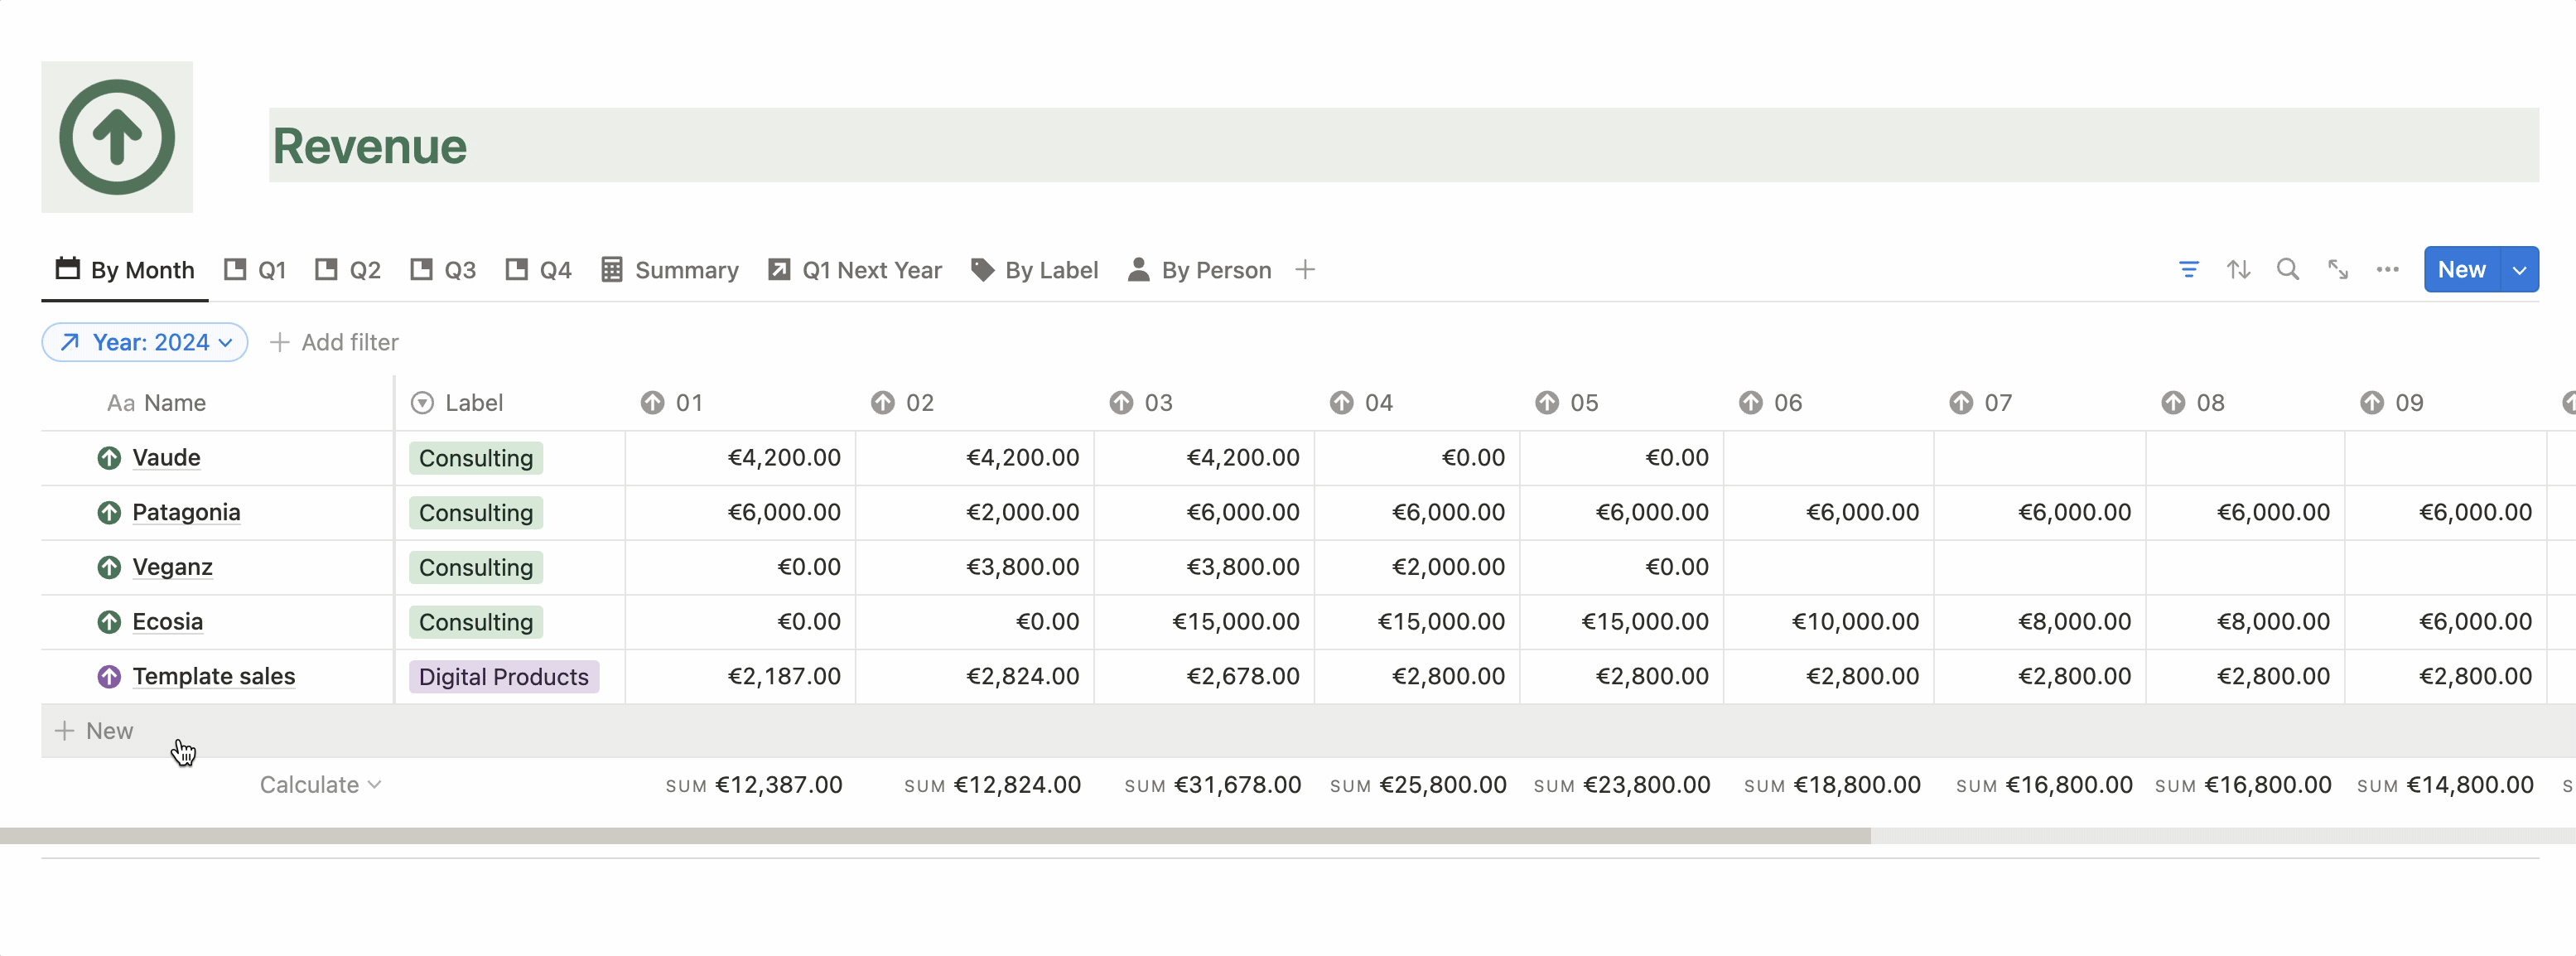Click the 05 column rollup icon

1547,403
